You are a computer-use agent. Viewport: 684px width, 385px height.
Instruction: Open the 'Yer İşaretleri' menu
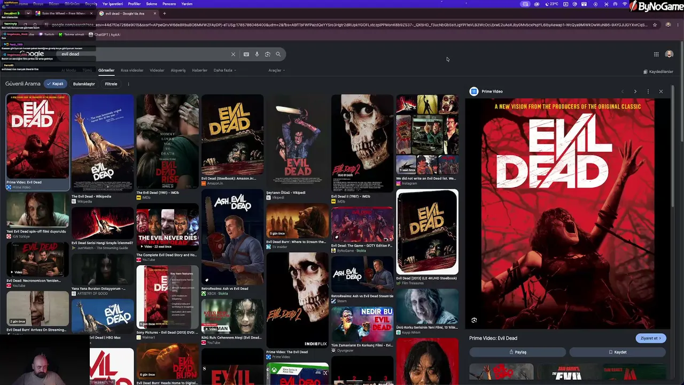[113, 4]
